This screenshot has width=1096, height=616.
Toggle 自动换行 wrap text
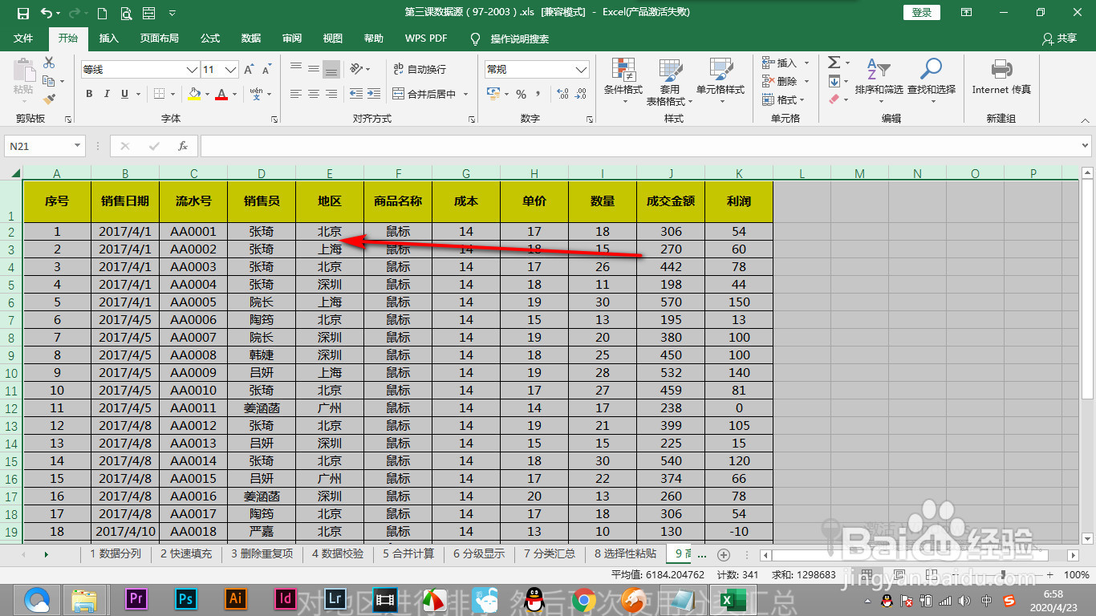(x=425, y=69)
